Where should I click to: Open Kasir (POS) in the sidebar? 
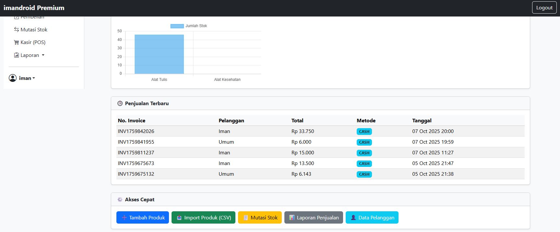30,42
